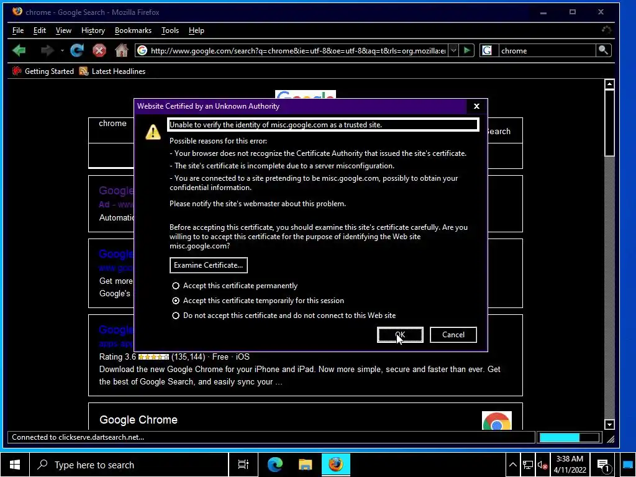This screenshot has width=636, height=477.
Task: Click the Reload page icon
Action: (76, 50)
